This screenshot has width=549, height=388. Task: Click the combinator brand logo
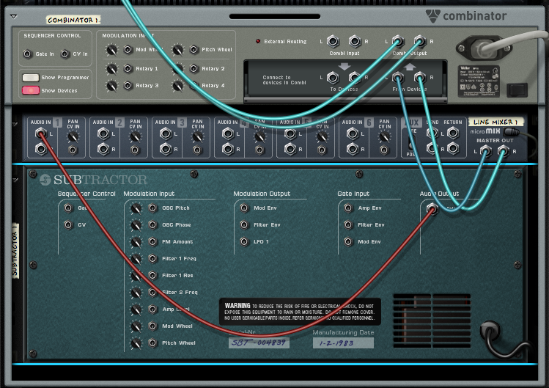point(465,16)
